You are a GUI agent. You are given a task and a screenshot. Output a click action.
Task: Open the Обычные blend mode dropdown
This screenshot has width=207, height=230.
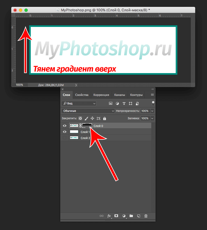point(88,111)
